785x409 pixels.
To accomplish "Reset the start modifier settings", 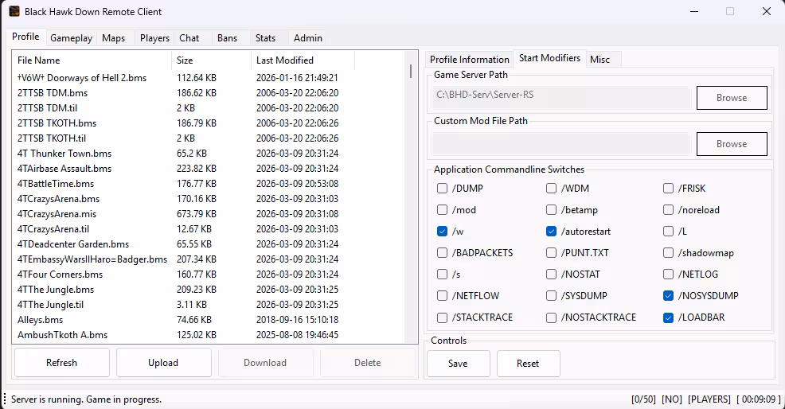I will [x=528, y=364].
